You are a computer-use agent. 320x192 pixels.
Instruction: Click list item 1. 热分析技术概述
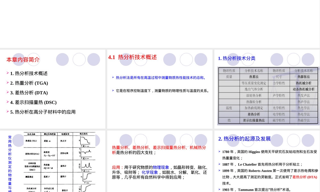click(29, 73)
